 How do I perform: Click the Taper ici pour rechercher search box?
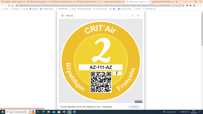tap(18, 112)
